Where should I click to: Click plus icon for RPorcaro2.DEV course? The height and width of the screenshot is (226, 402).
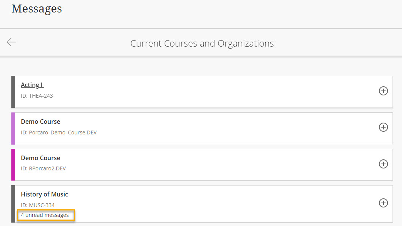[383, 164]
